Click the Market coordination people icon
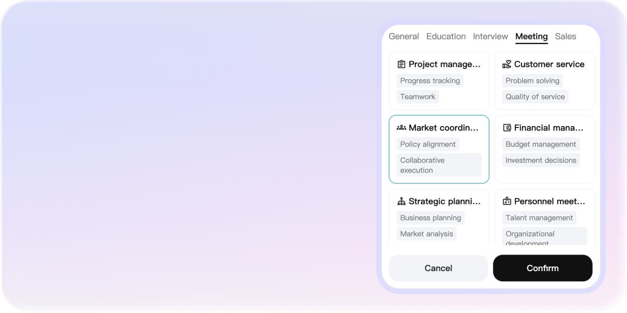627x313 pixels. pos(401,128)
